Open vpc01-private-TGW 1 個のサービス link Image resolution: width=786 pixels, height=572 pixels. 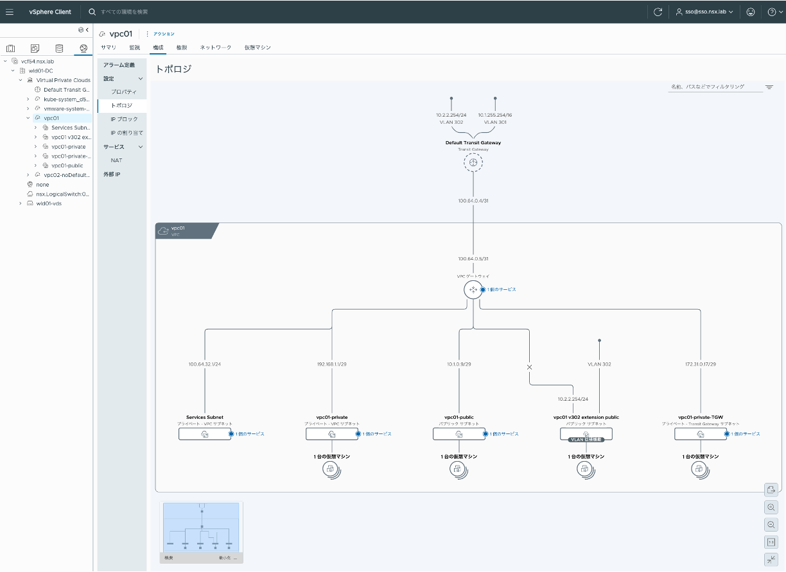pyautogui.click(x=745, y=434)
